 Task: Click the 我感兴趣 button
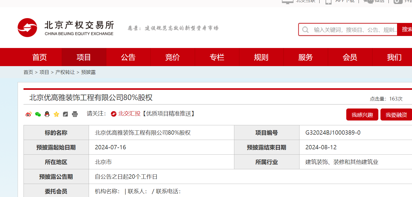coord(362,115)
